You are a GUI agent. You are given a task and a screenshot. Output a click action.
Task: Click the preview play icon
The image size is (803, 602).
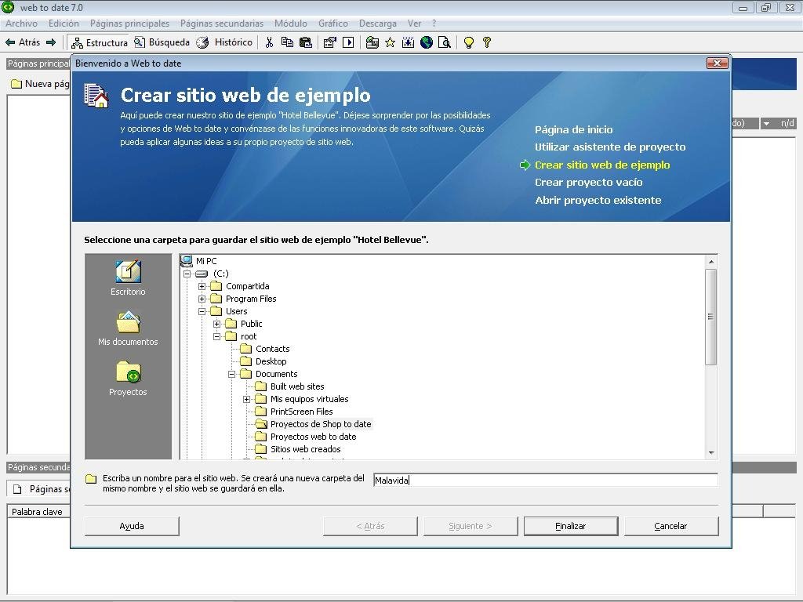(348, 42)
